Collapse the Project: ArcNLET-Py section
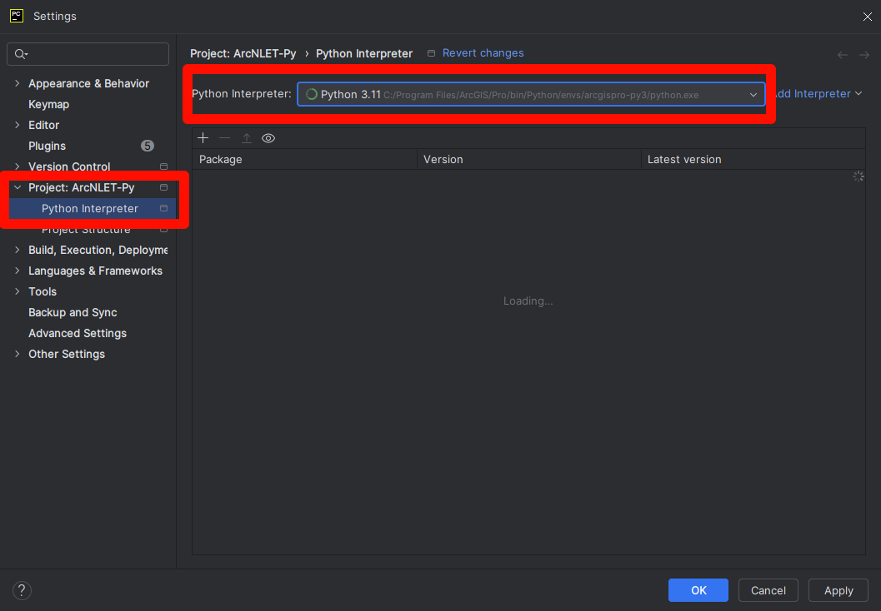This screenshot has width=881, height=611. coord(17,187)
